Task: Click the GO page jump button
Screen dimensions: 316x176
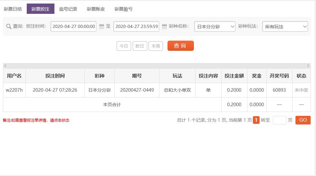Action: pyautogui.click(x=303, y=120)
